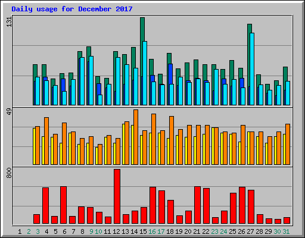Image resolution: width=305 pixels, height=238 pixels.
Task: Click the cyan bar for day 12
Action: pos(118,82)
